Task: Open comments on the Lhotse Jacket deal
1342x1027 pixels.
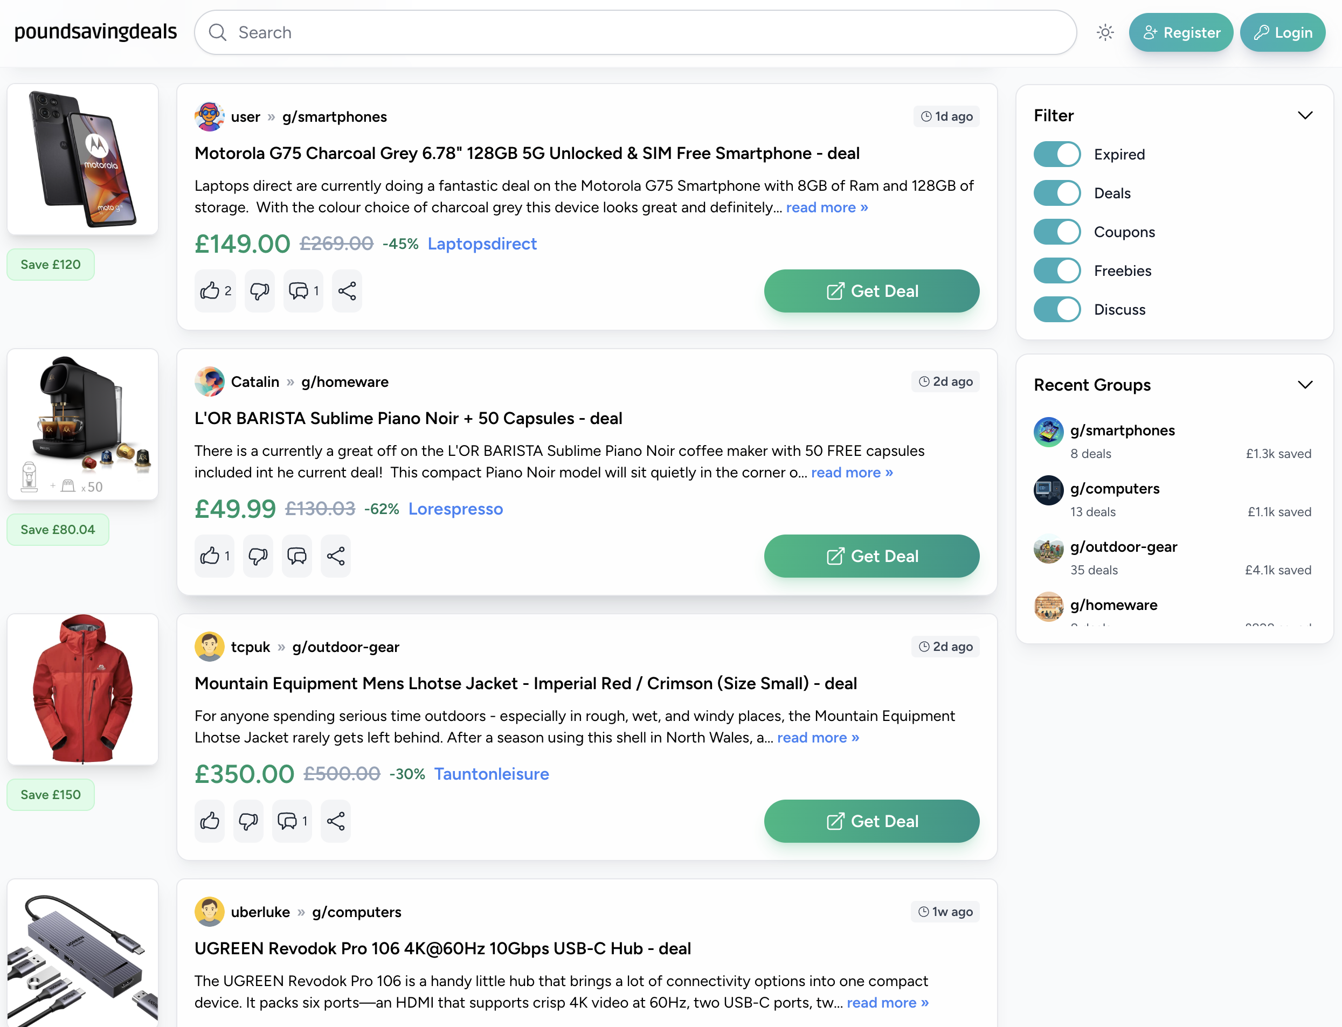Action: point(291,821)
